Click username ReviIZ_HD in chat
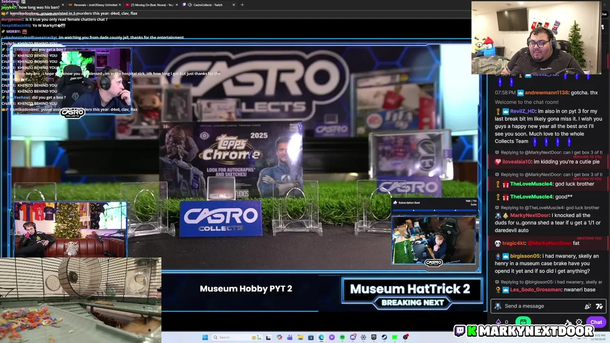The height and width of the screenshot is (343, 610). (x=523, y=111)
